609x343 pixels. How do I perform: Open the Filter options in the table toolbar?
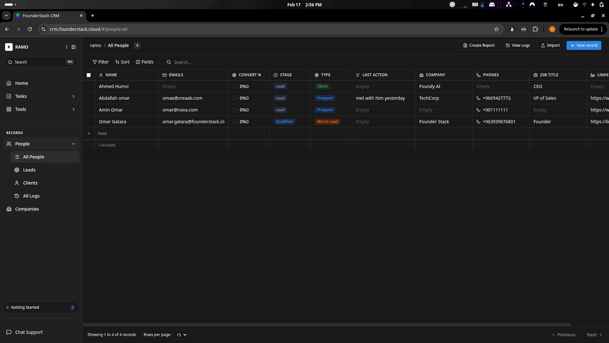coord(101,62)
